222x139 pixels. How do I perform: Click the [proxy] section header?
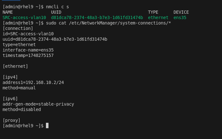[11, 121]
